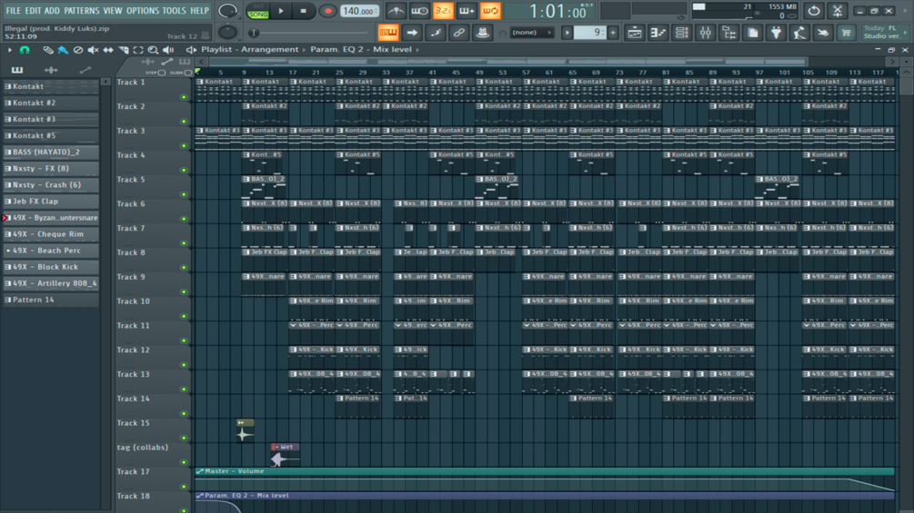Switch the PAT/SONG mode toggle
914x513 pixels.
pos(257,11)
